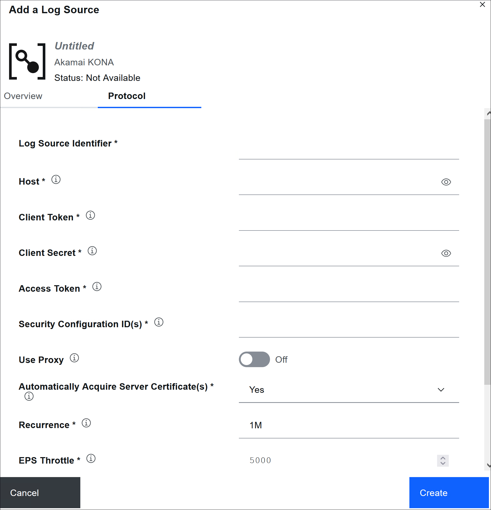Close the Add a Log Source dialog

coord(482,4)
